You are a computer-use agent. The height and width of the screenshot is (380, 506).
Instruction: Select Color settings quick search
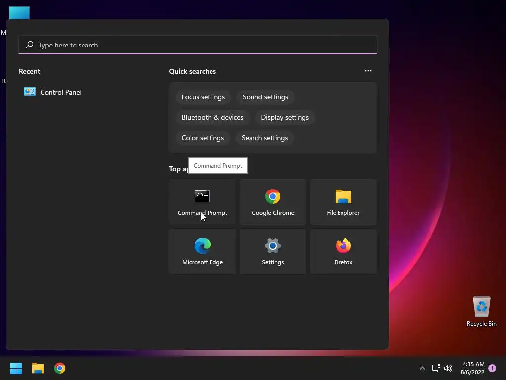tap(203, 138)
